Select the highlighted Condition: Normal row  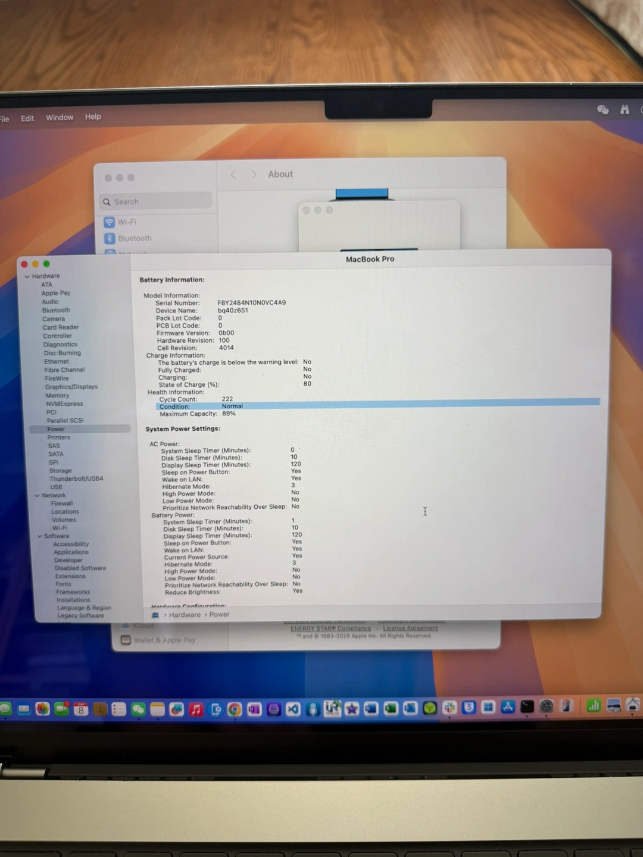click(x=378, y=405)
